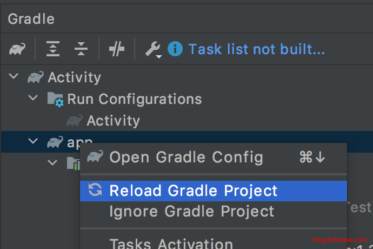Click the Reload All Gradle Projects elephant toolbar icon
The height and width of the screenshot is (249, 373).
point(17,49)
